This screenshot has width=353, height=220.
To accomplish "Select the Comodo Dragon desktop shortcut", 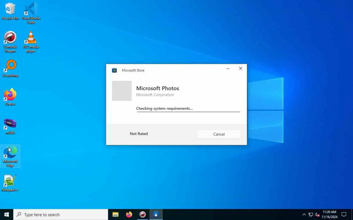I will (x=10, y=42).
